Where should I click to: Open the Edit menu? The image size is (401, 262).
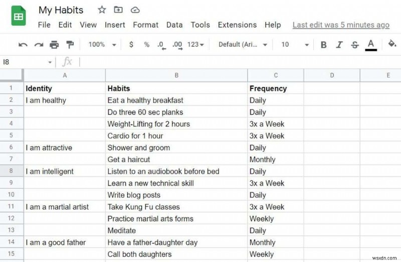click(65, 25)
